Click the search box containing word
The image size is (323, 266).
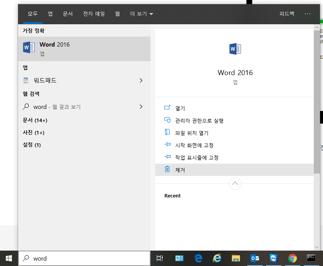[84, 258]
